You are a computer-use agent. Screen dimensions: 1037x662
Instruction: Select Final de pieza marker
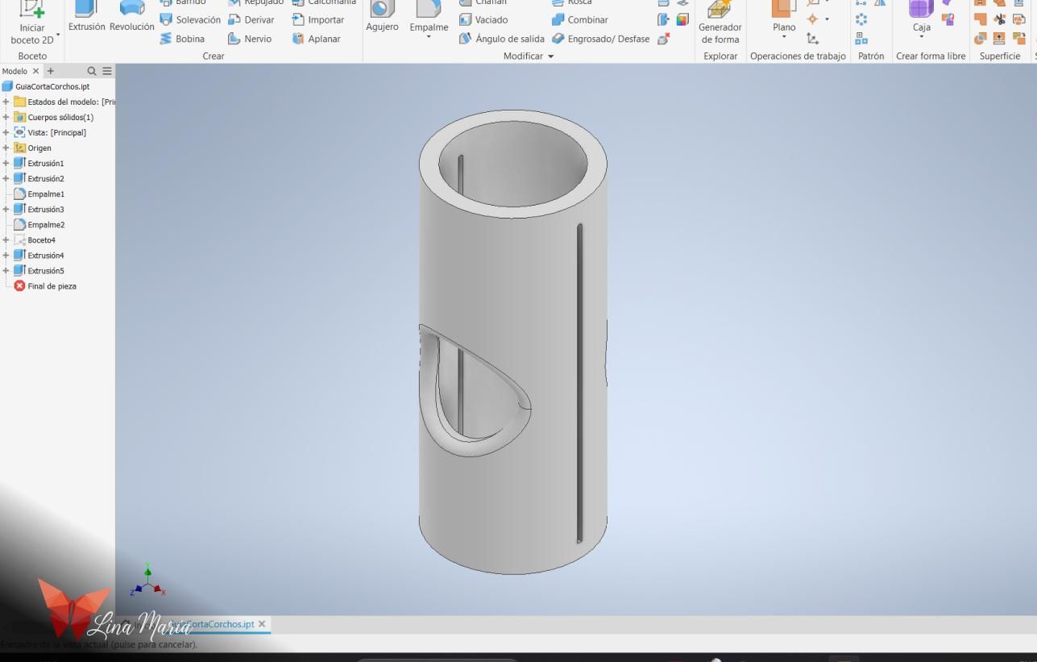(45, 285)
